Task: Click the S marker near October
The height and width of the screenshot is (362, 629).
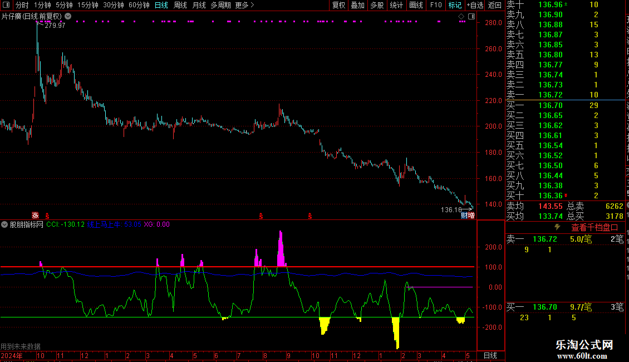Action: [x=310, y=216]
